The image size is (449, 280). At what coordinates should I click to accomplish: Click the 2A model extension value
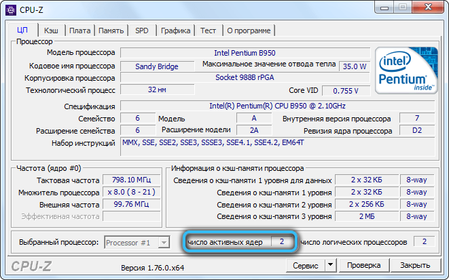(x=254, y=131)
